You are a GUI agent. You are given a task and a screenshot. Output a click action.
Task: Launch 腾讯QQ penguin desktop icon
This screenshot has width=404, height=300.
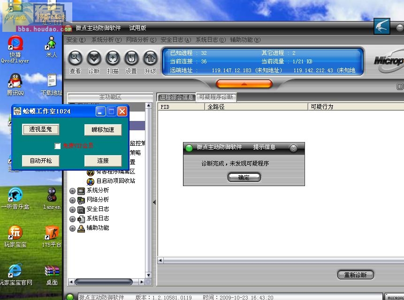15,81
